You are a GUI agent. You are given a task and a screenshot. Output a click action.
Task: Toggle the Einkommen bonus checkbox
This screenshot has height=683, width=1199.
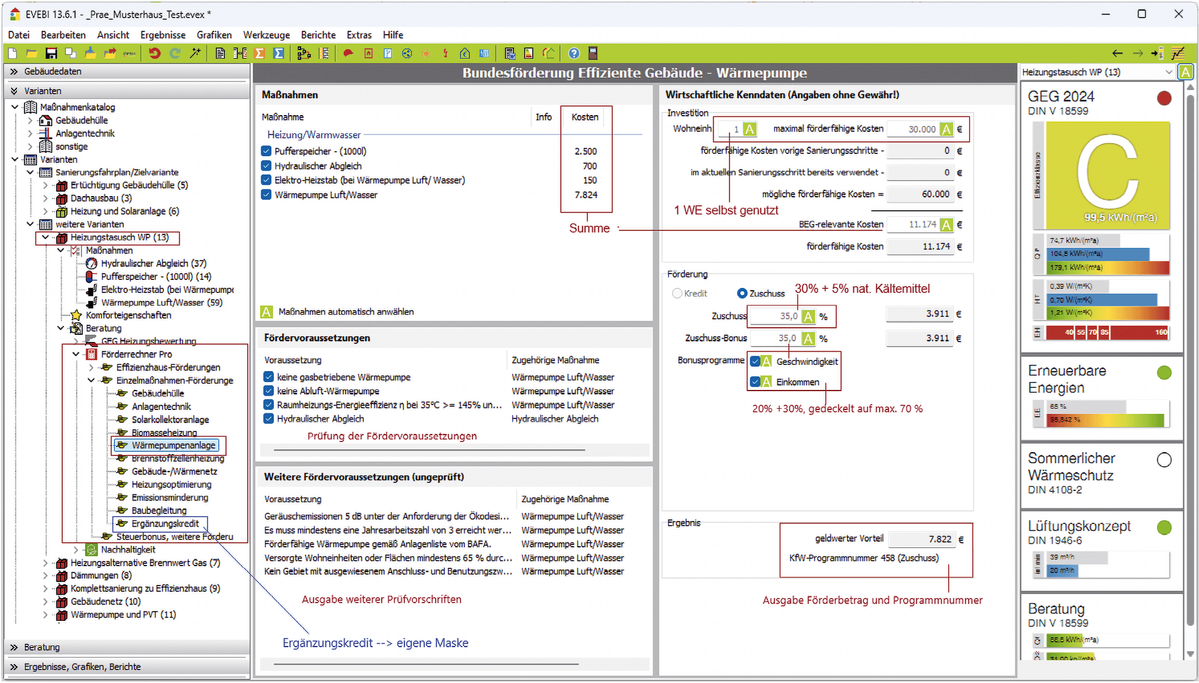755,382
